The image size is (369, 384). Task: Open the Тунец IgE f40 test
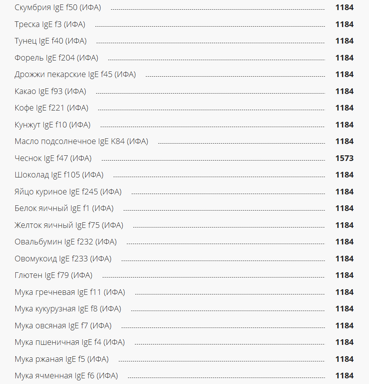coord(50,41)
